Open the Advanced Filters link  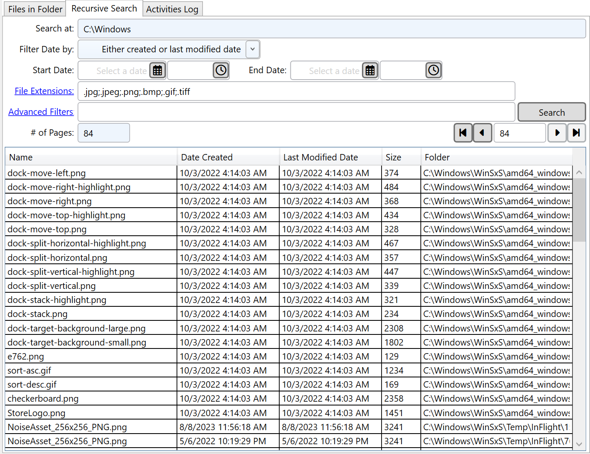click(41, 112)
